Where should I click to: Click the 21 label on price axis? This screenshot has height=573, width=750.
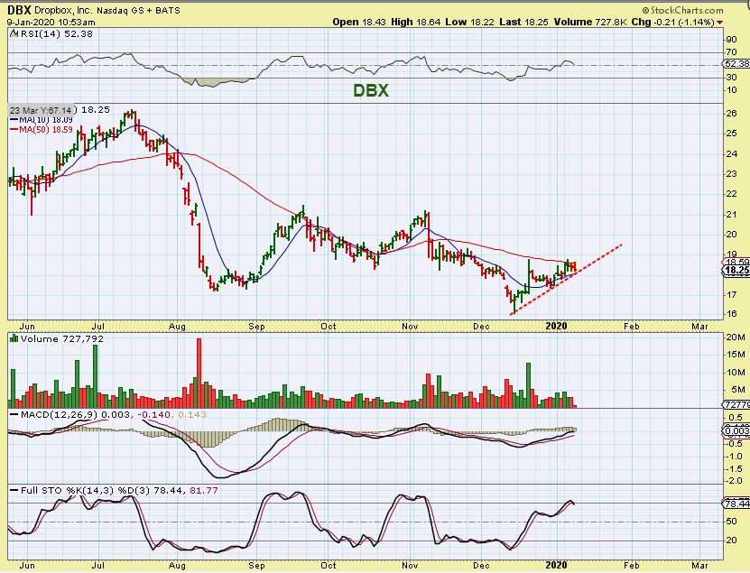(731, 214)
